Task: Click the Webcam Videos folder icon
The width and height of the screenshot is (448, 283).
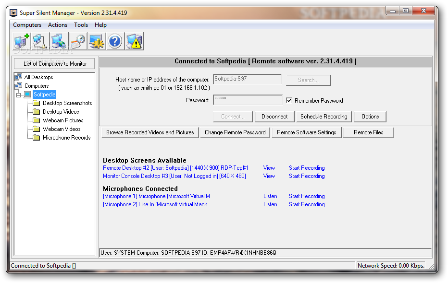Action: tap(37, 129)
